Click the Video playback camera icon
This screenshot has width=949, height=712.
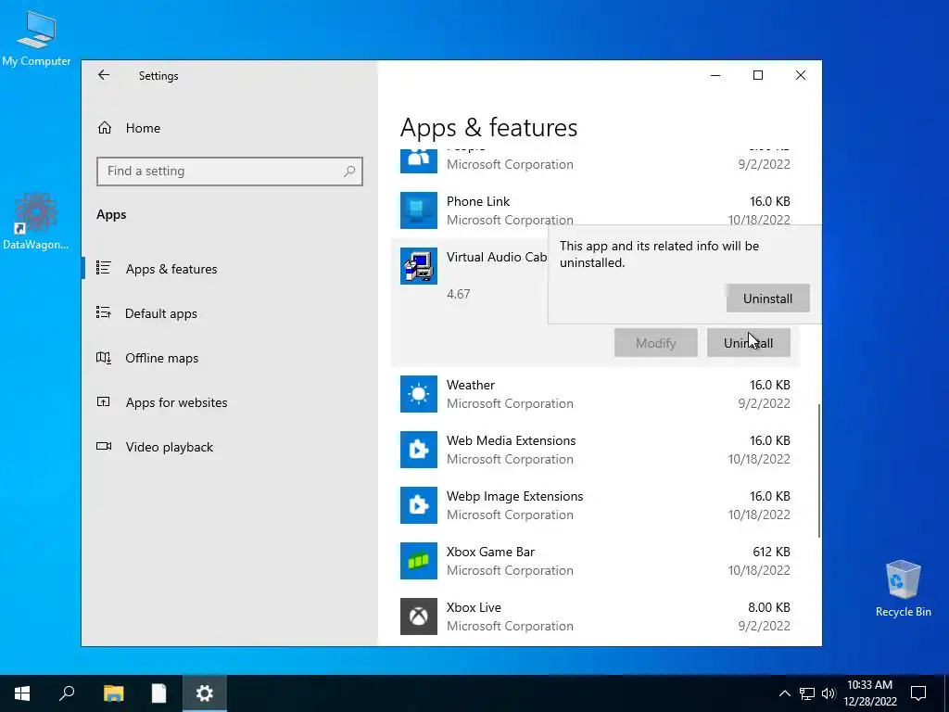tap(104, 446)
